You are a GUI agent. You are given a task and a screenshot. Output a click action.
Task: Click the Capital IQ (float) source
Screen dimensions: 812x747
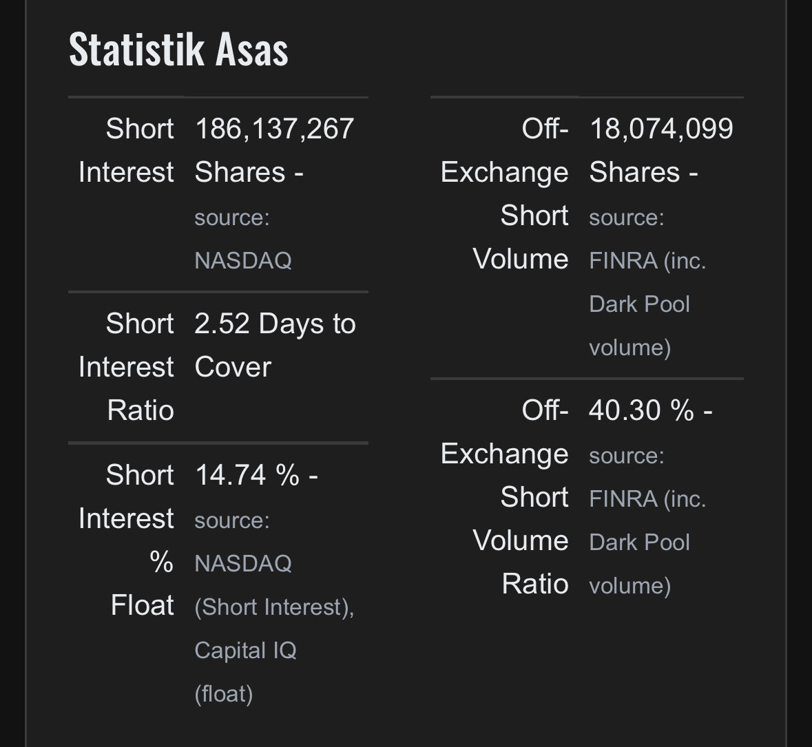[245, 672]
